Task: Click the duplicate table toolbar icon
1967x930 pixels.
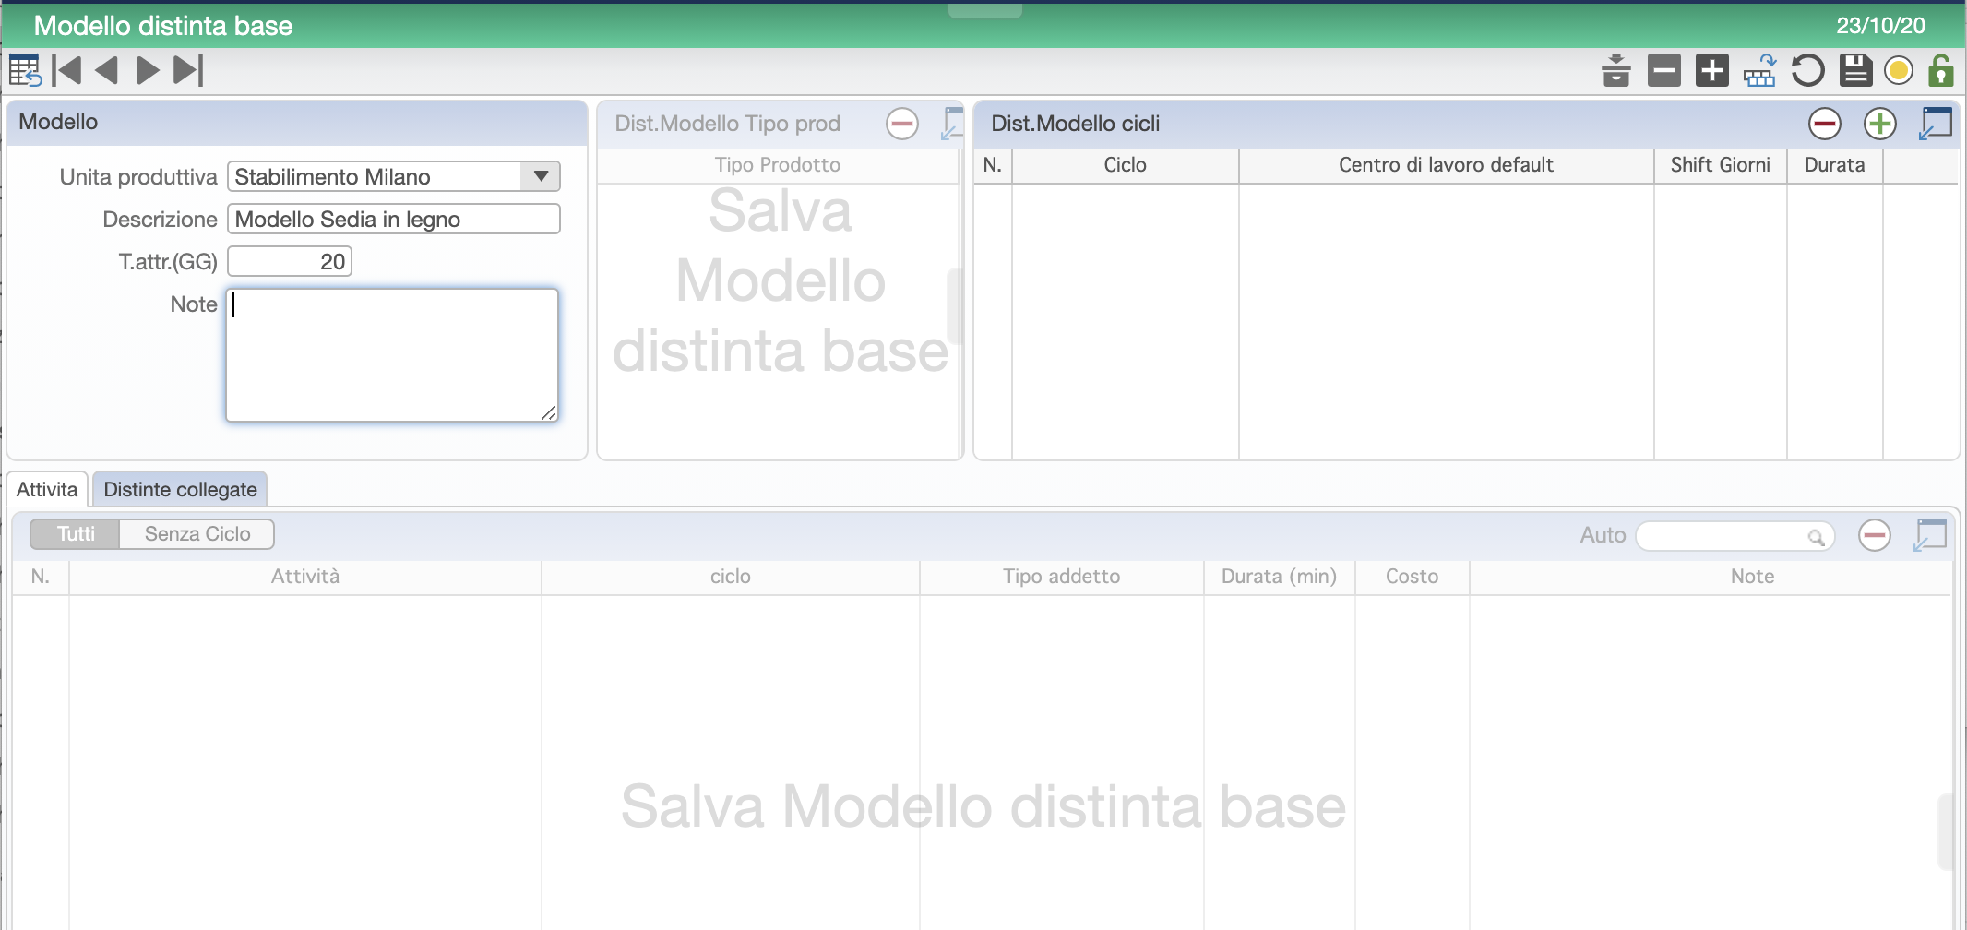Action: pyautogui.click(x=1760, y=70)
